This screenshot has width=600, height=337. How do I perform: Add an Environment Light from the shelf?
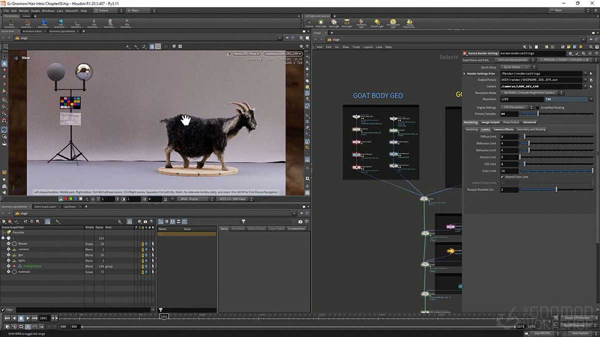point(392,22)
